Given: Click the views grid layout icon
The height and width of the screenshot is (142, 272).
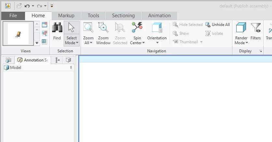Looking at the screenshot, I should coord(45,42).
